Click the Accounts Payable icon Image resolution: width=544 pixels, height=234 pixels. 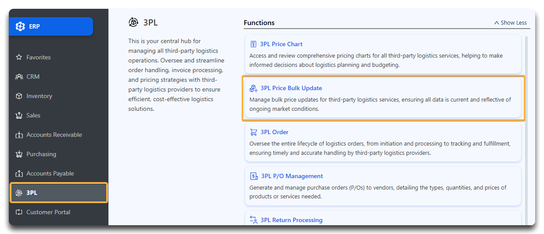click(19, 173)
